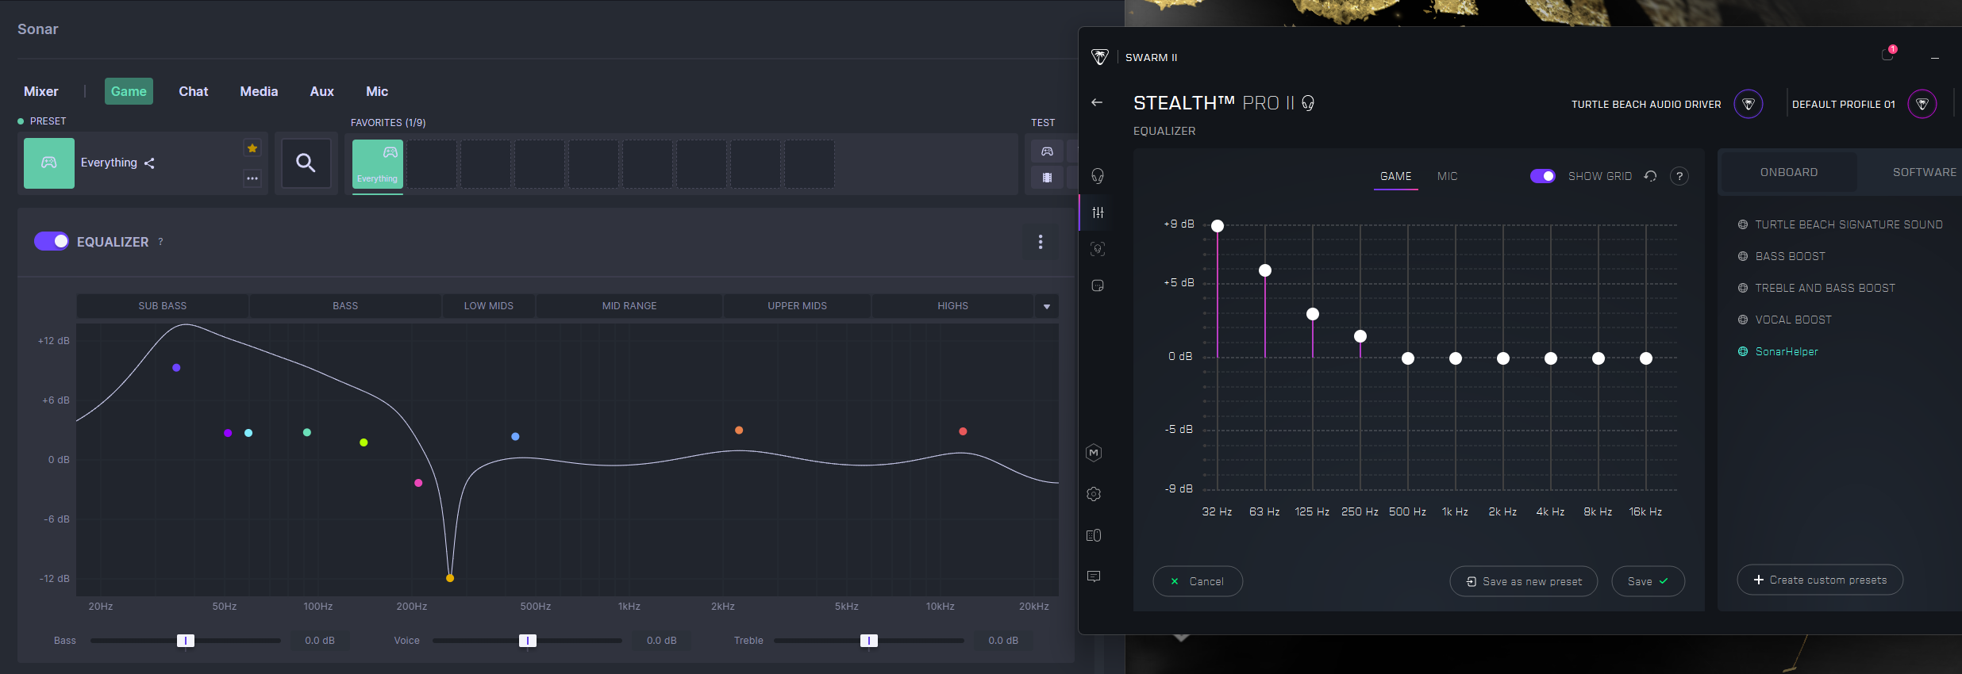Open the equalizer vertical three-dots menu
1962x674 pixels.
click(x=1041, y=242)
